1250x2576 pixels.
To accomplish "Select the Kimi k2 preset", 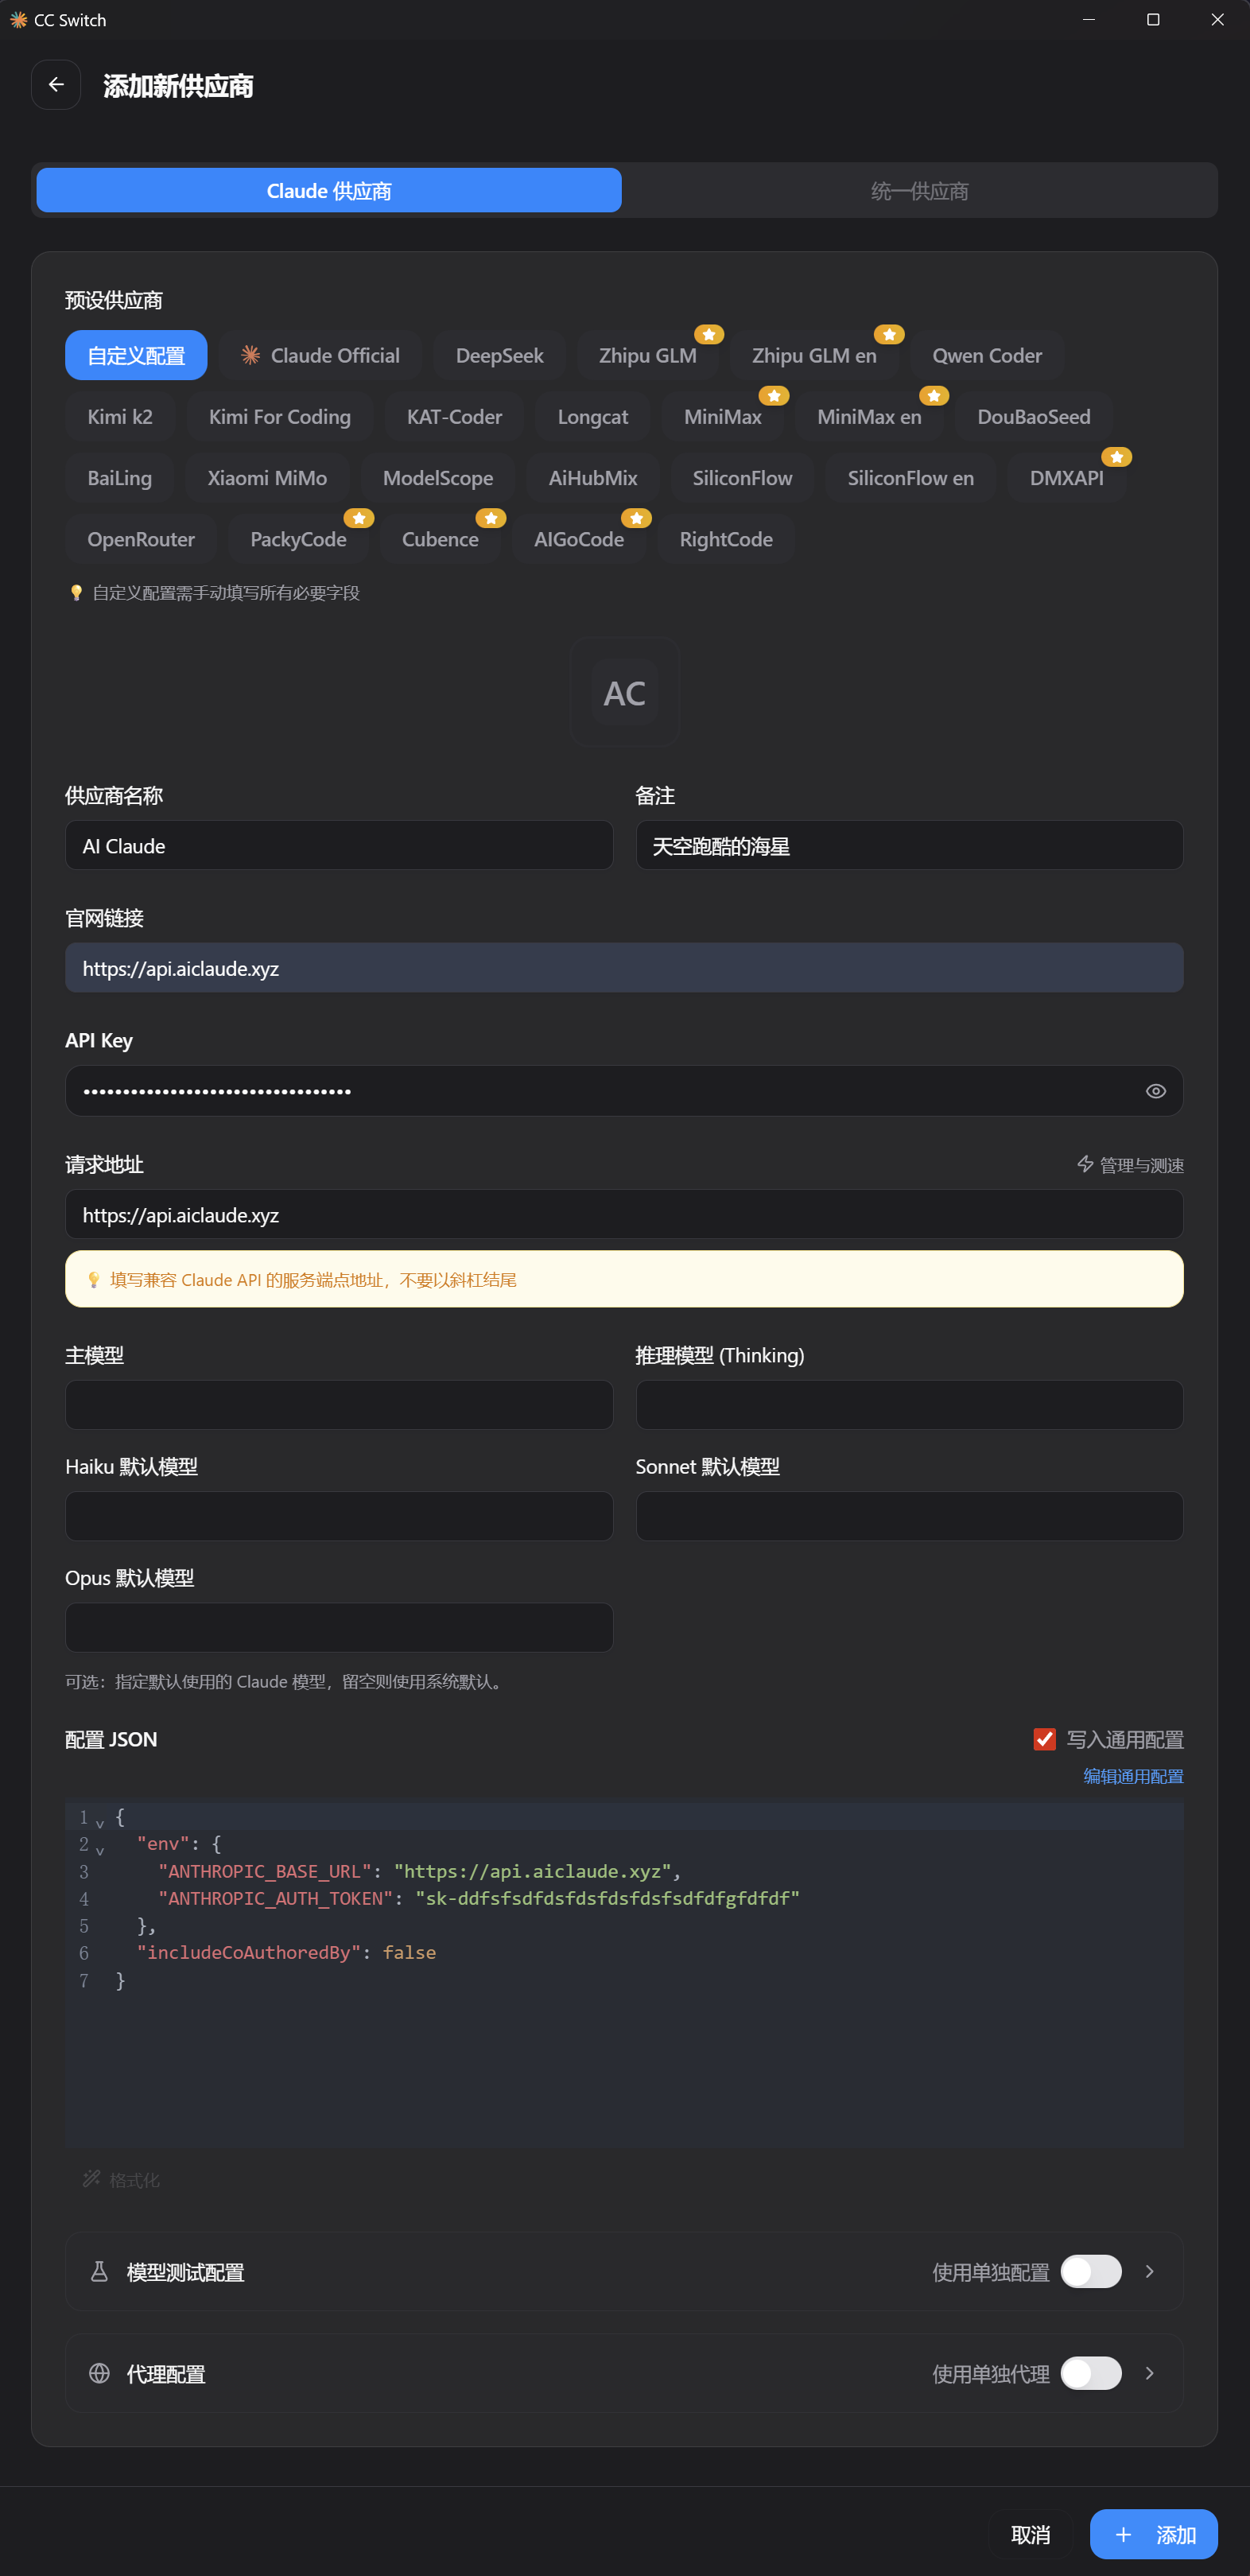I will tap(120, 417).
